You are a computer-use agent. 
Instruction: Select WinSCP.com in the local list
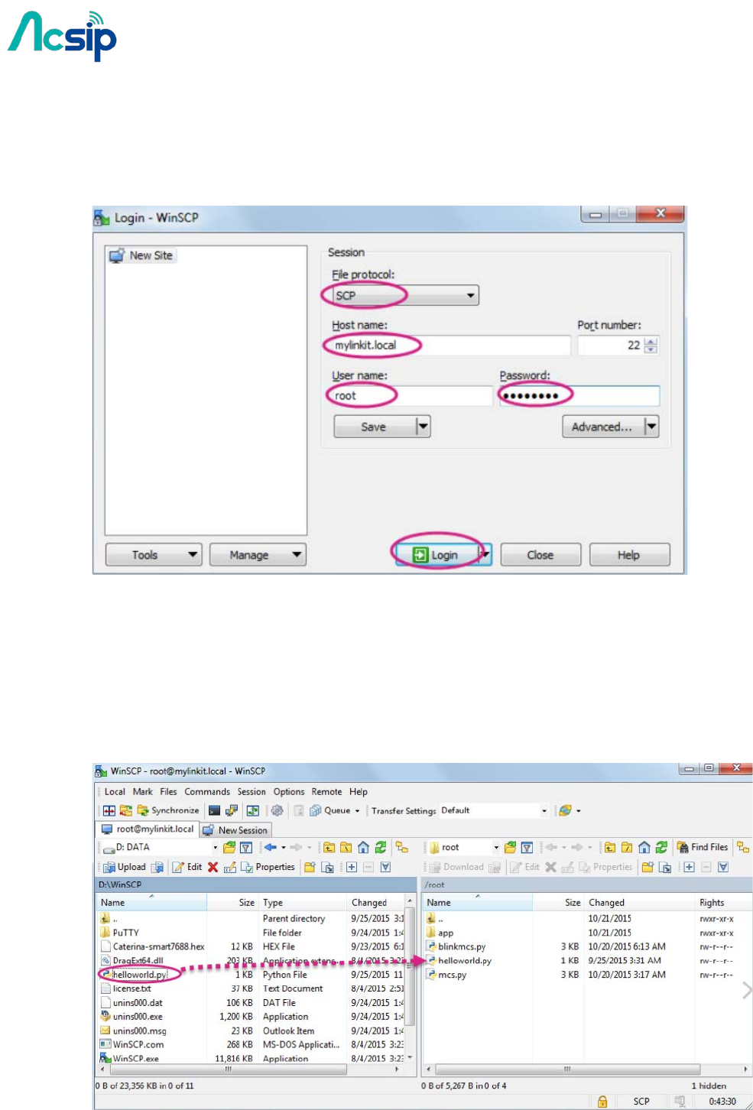click(138, 1044)
